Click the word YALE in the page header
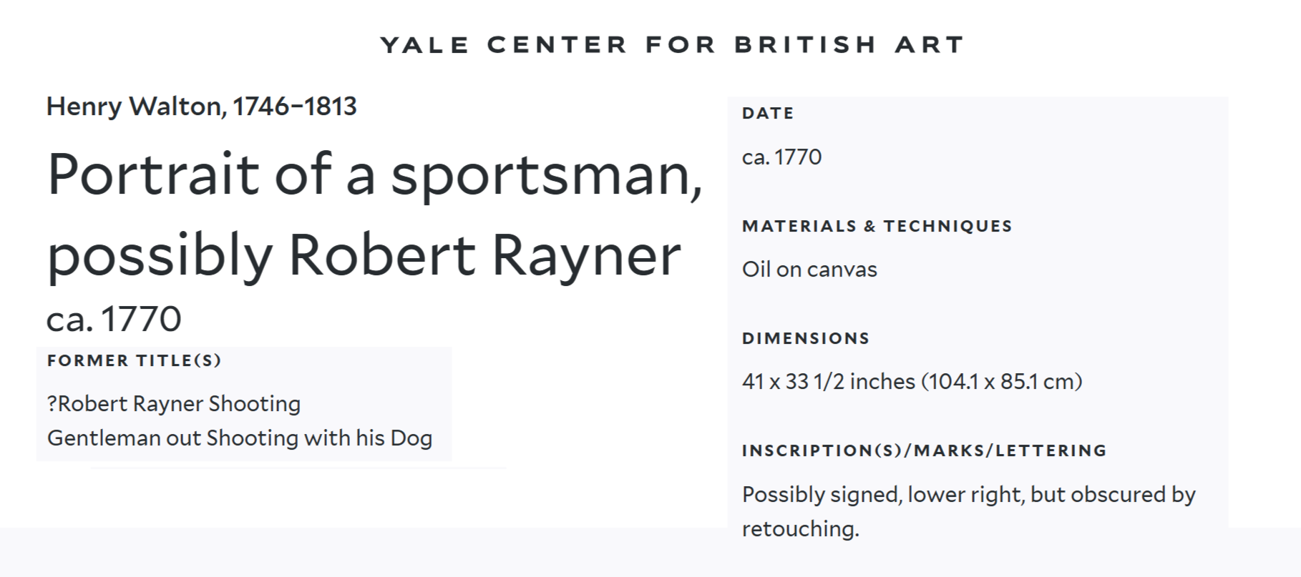Screen dimensions: 1301x577 coord(424,45)
